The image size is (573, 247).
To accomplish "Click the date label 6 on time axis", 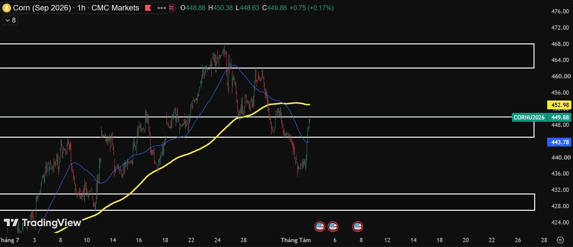I will (x=335, y=240).
